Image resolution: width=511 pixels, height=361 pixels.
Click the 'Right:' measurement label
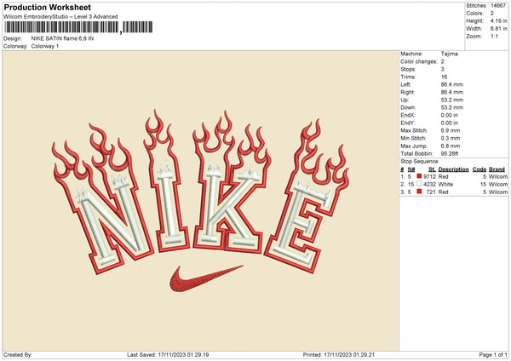407,92
